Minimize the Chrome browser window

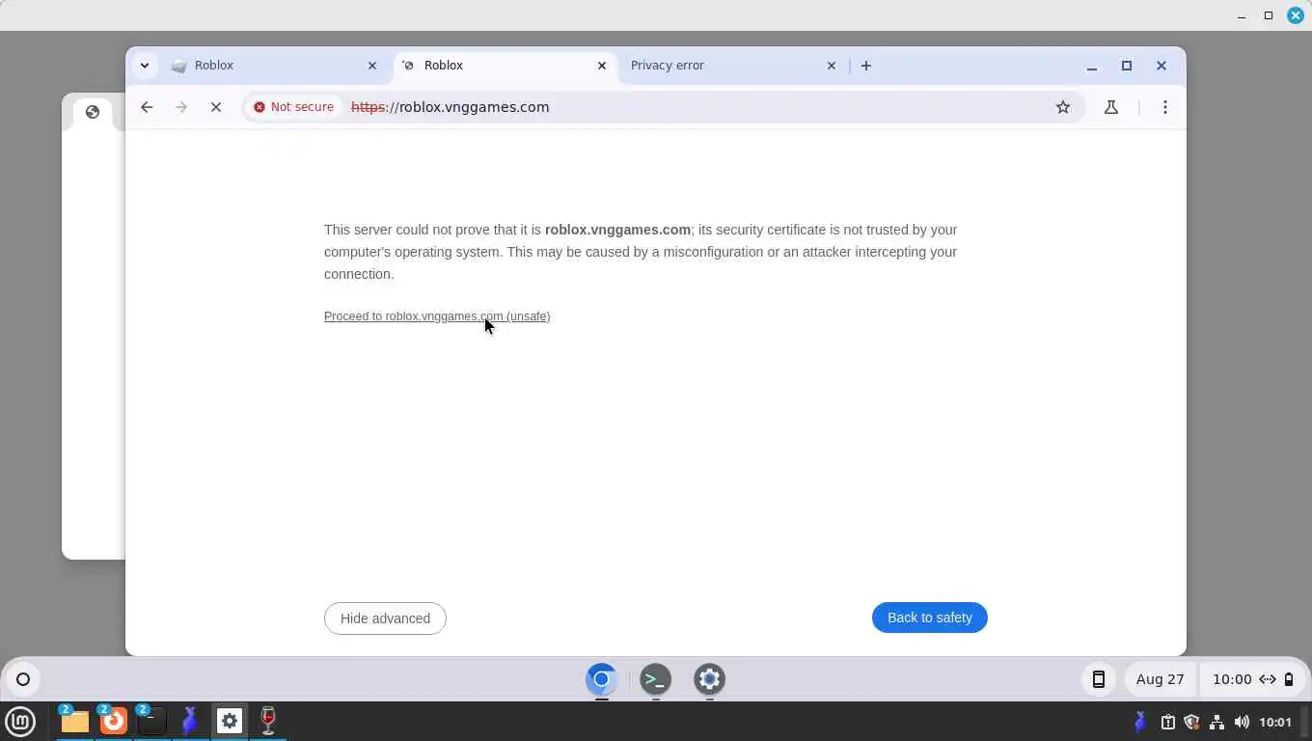(x=1092, y=66)
